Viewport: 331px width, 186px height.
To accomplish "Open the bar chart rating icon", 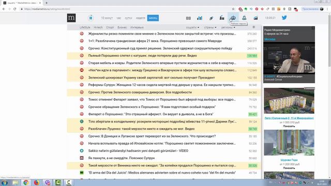I will (200, 18).
